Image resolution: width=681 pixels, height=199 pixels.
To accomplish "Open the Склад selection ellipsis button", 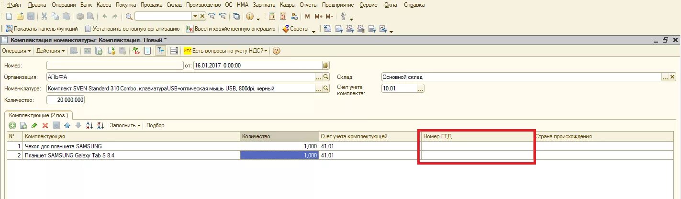I will coord(665,77).
